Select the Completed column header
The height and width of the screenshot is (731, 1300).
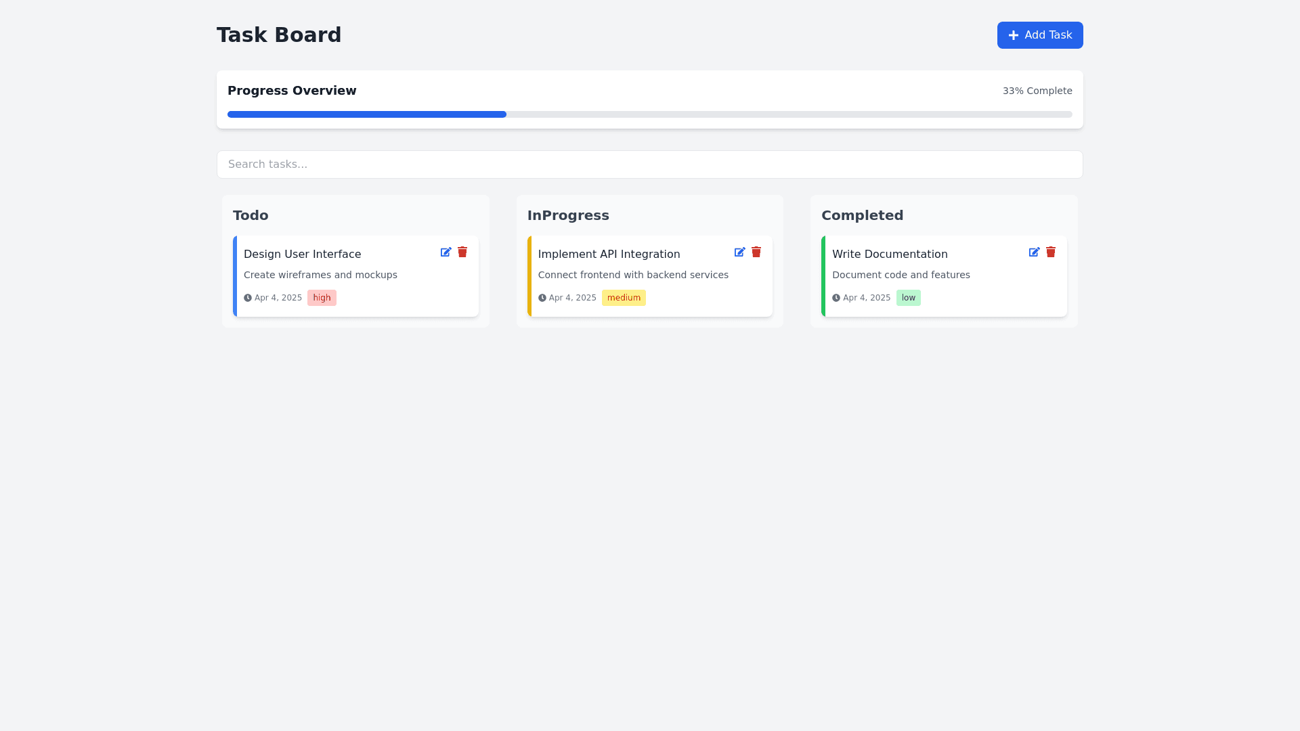862,215
